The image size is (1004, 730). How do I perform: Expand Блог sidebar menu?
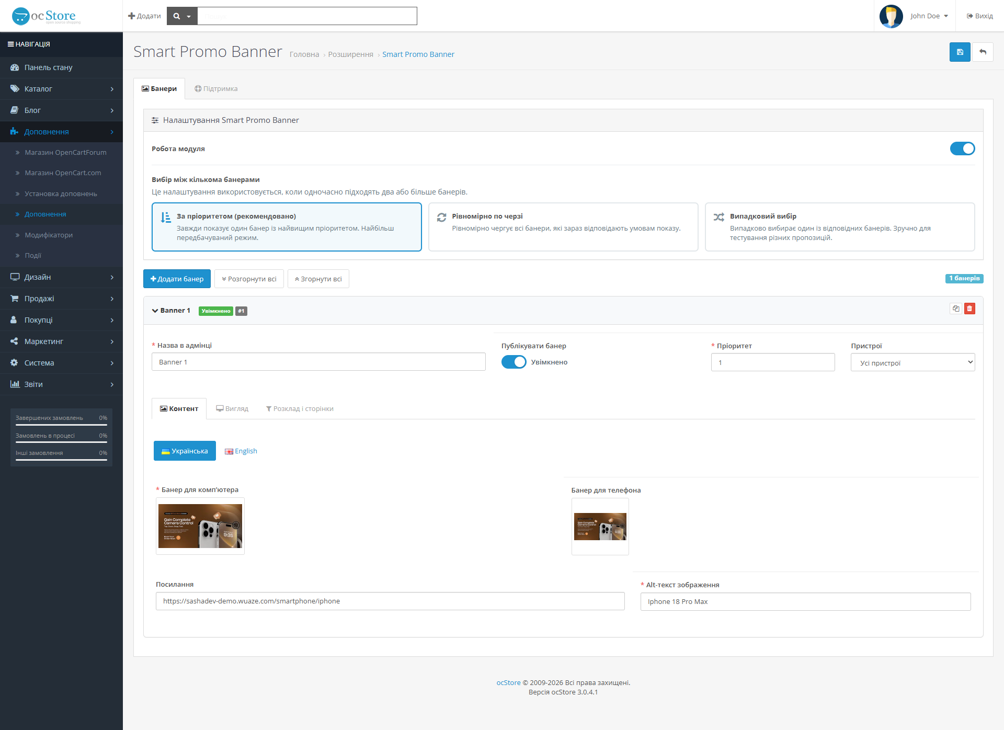(x=61, y=110)
